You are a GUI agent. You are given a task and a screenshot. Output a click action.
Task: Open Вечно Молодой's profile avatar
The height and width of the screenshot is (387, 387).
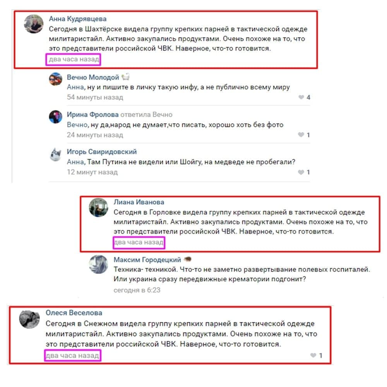[x=55, y=79]
